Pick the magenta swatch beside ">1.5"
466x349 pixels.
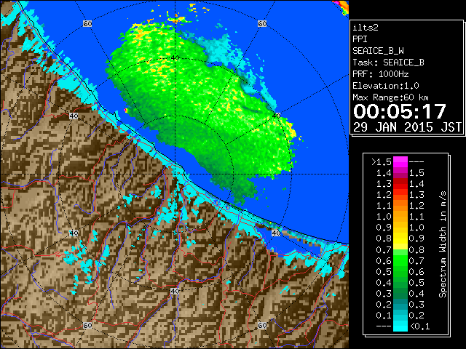pos(400,161)
